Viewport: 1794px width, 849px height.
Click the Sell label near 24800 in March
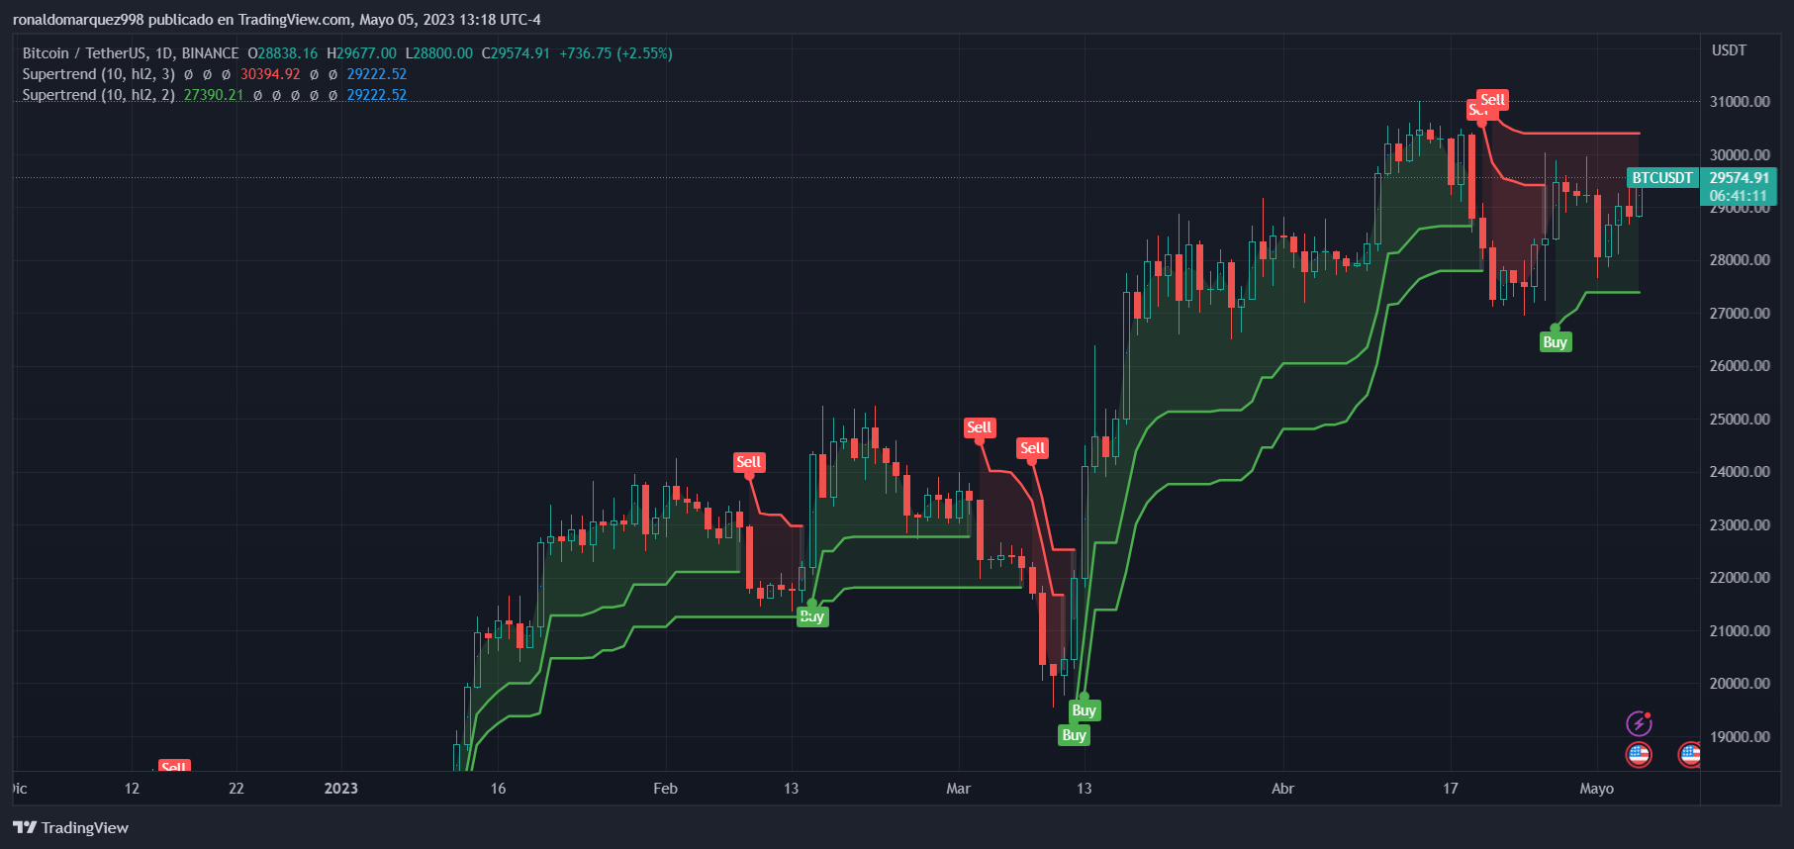979,427
